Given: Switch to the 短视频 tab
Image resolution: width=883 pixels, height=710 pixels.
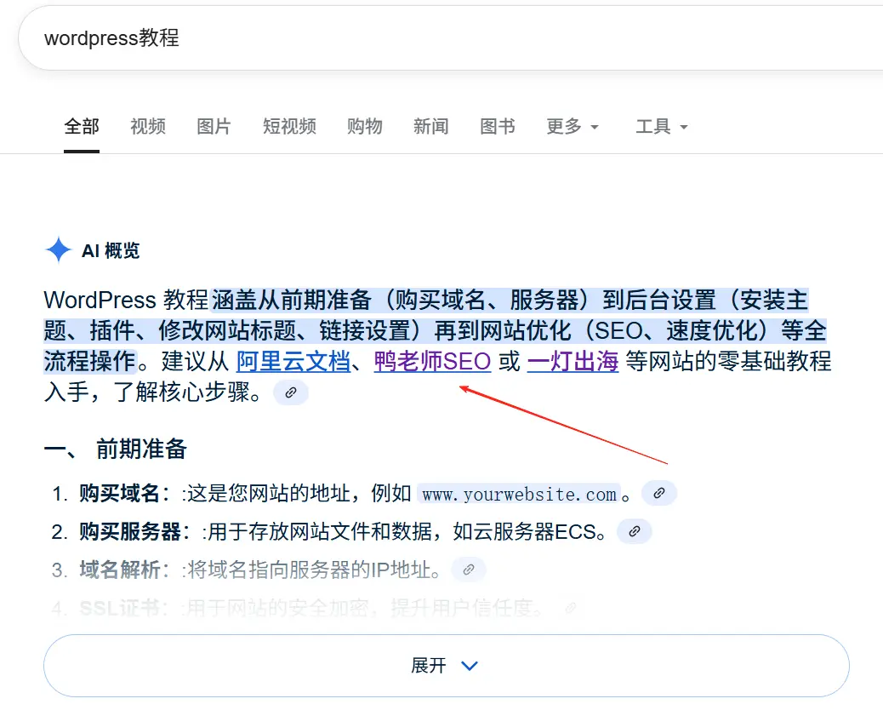Looking at the screenshot, I should [288, 126].
